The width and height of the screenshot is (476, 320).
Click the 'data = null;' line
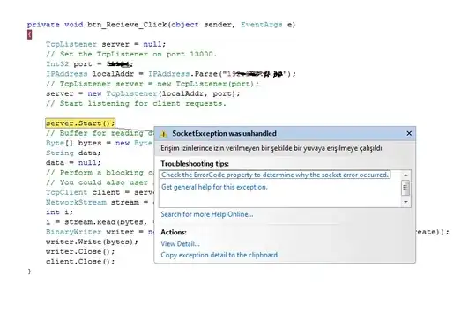73,163
